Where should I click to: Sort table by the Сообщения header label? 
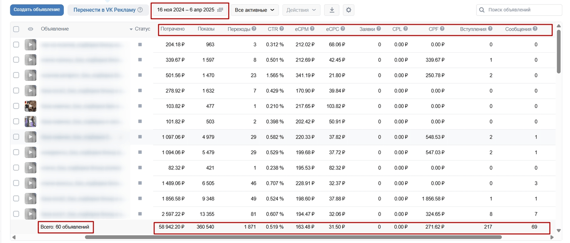coord(518,29)
